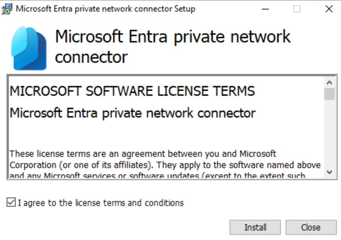This screenshot has height=240, width=341.
Task: Click the empty scrollbar track below the thumb
Action: coord(329,133)
